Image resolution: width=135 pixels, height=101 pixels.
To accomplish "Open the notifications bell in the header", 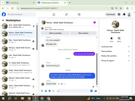I will point(124,14).
